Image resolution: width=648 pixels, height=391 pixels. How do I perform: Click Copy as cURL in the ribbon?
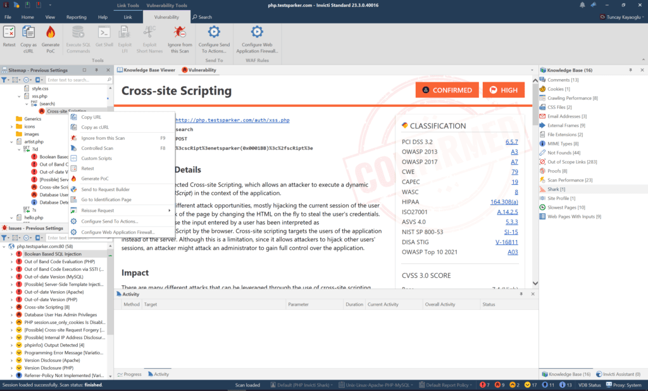pos(28,32)
